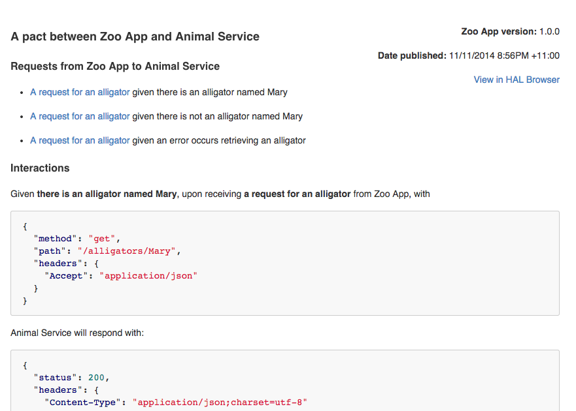The width and height of the screenshot is (576, 411).
Task: Click the 'Zoo App version: 1.0.0' text
Action: click(510, 31)
